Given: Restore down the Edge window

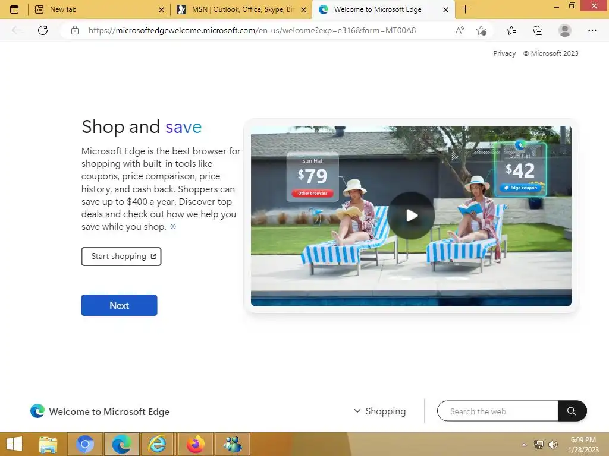Looking at the screenshot, I should coord(572,6).
